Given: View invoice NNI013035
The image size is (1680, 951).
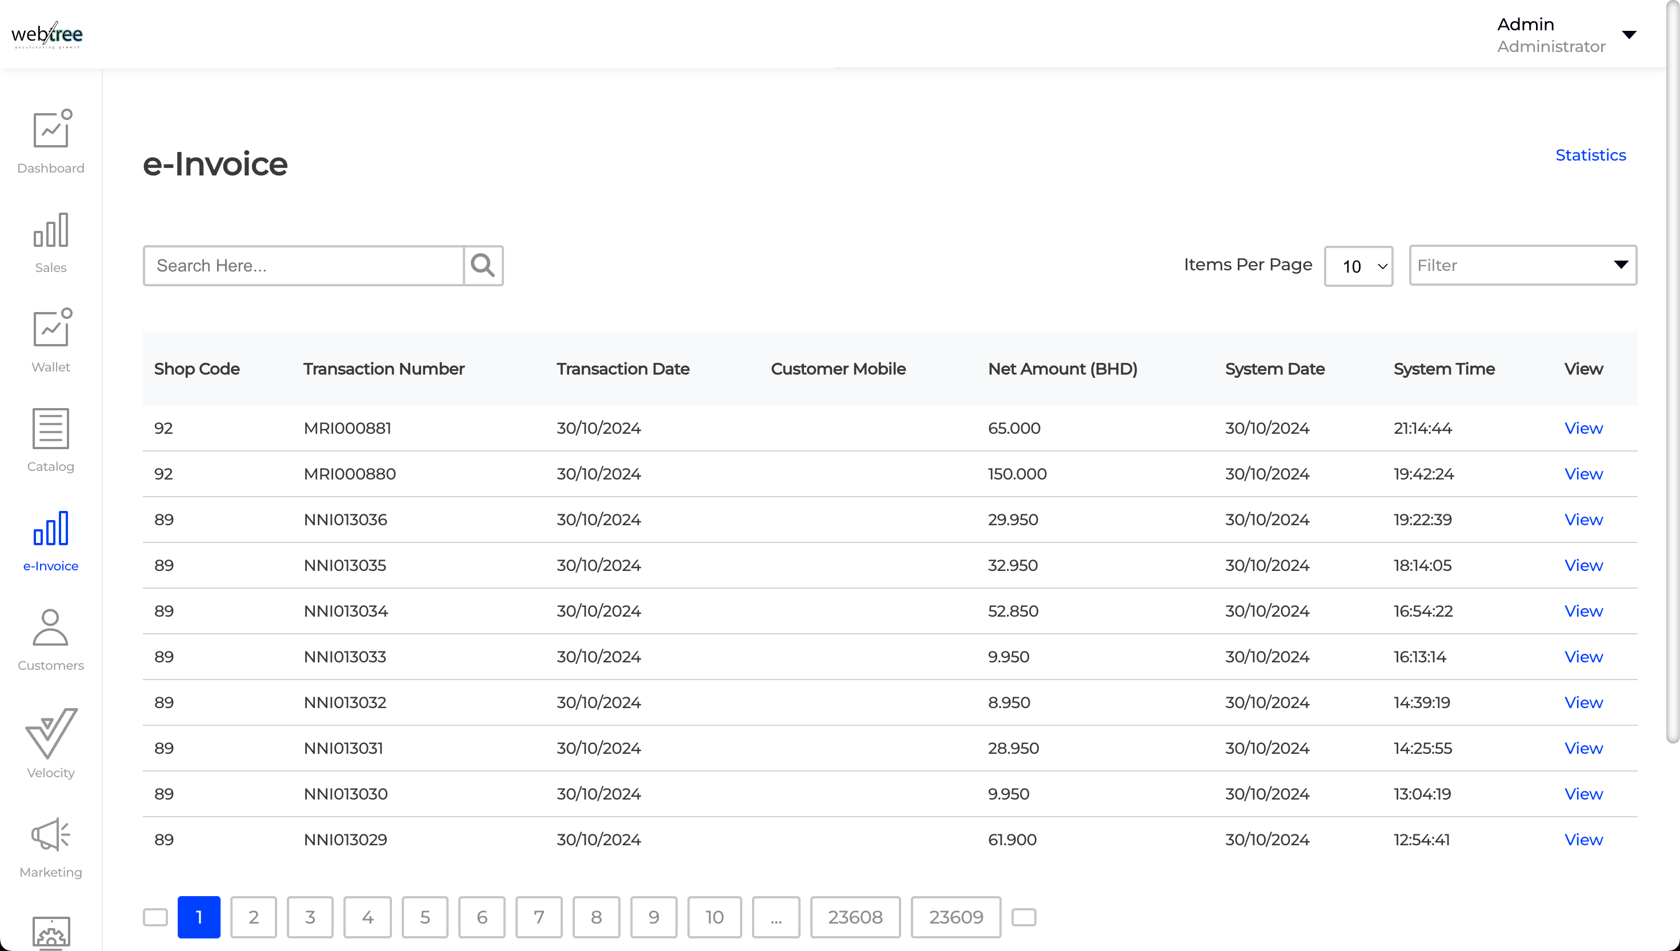Looking at the screenshot, I should point(1583,566).
